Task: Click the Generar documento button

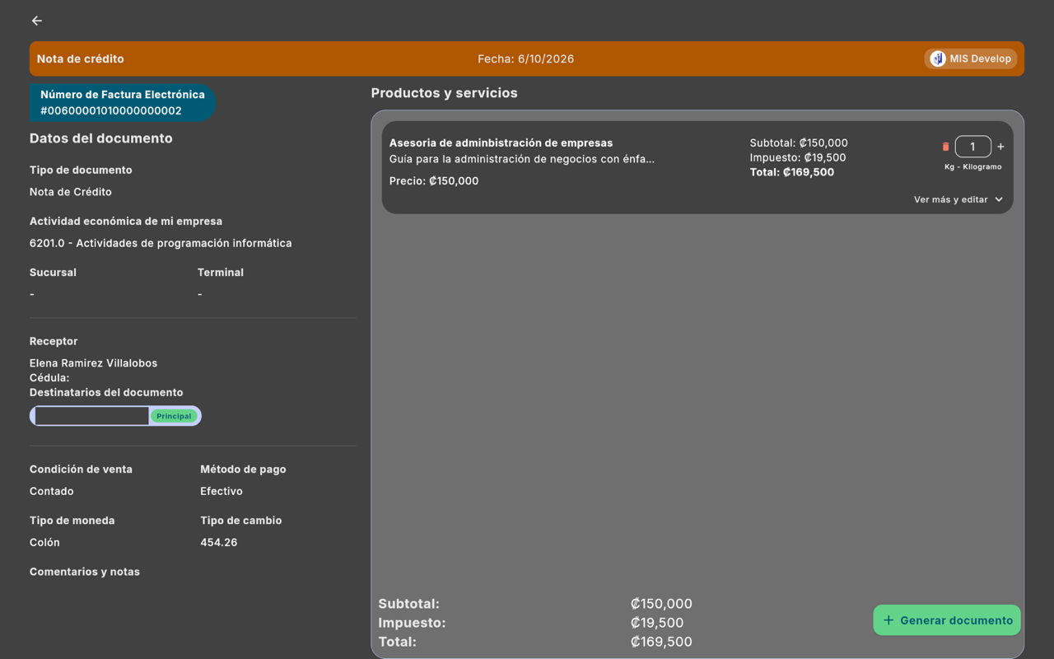Action: (x=947, y=620)
